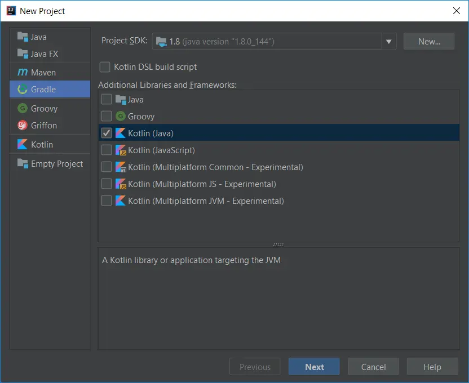Click 'Additional Libraries and Frameworks:' label
Image resolution: width=469 pixels, height=383 pixels.
pos(167,85)
